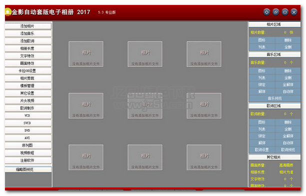306x196 pixels.
Task: Click the overlapping-squares icon in the title bar
Action: 276,12
